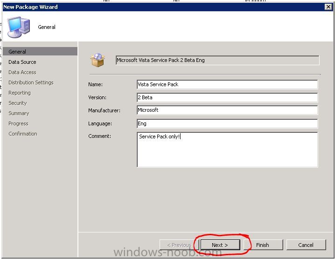Click into the Version field showing 2 Beta
The image size is (335, 259).
(227, 97)
